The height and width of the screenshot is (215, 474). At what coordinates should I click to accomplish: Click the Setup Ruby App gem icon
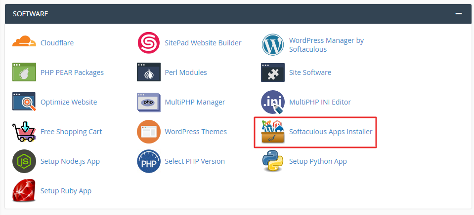[24, 190]
